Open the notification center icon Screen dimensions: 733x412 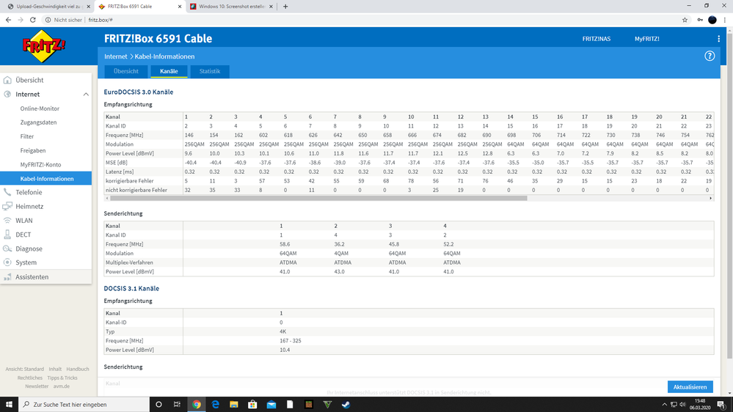click(721, 405)
